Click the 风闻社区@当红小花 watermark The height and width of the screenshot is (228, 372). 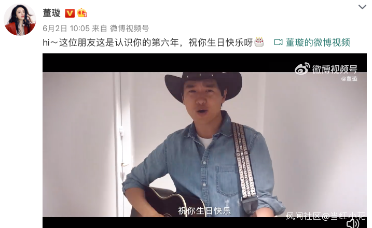coord(326,216)
